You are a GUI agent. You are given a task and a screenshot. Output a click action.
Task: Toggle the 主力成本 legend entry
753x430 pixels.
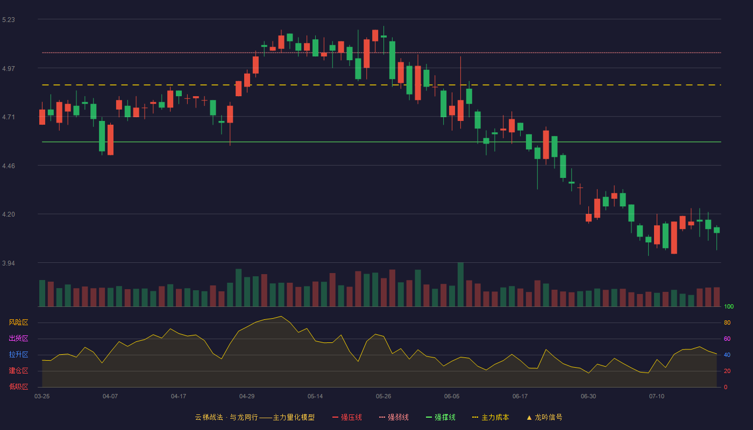(491, 417)
